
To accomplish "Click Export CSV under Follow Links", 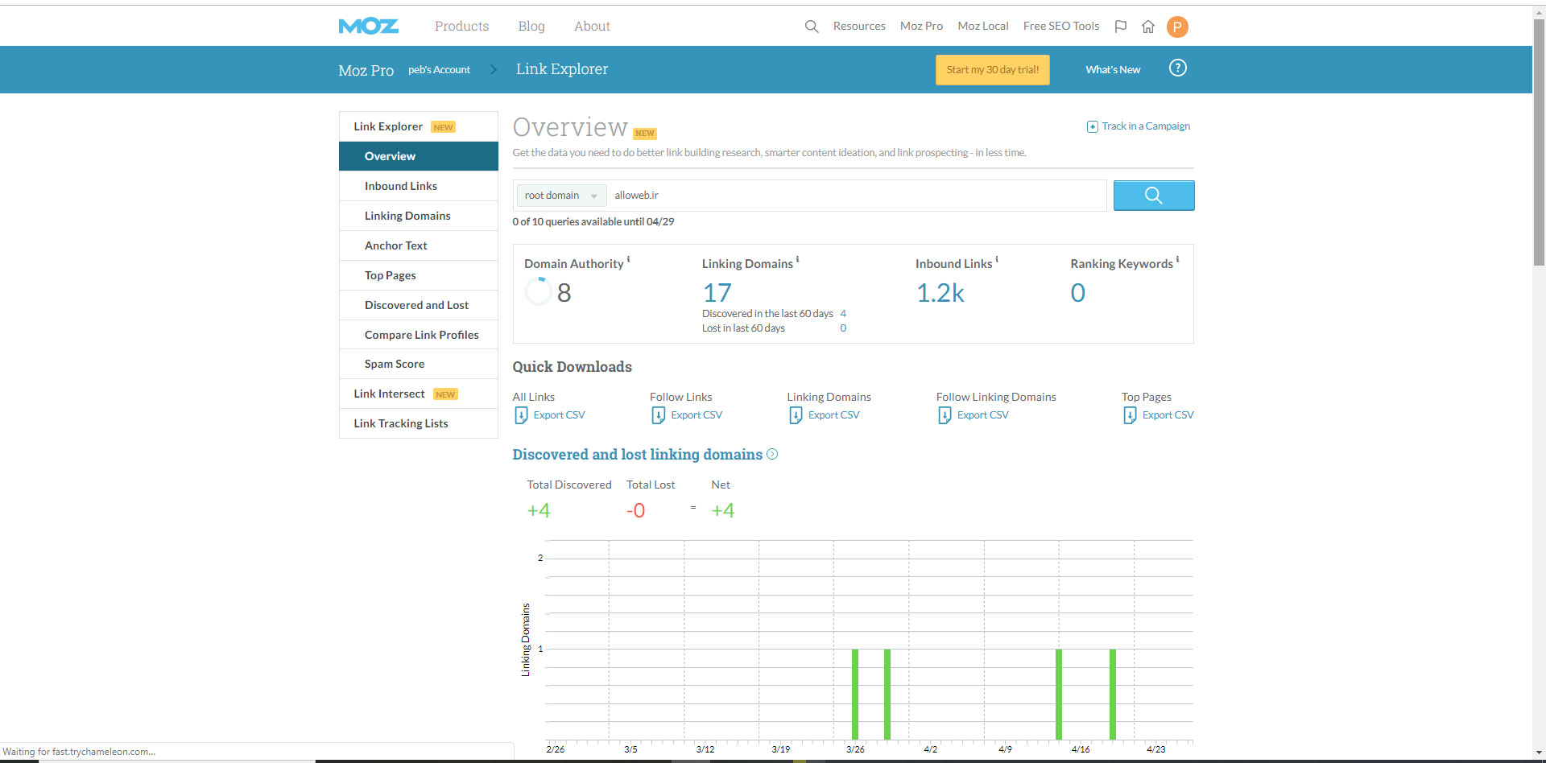I will pos(697,415).
